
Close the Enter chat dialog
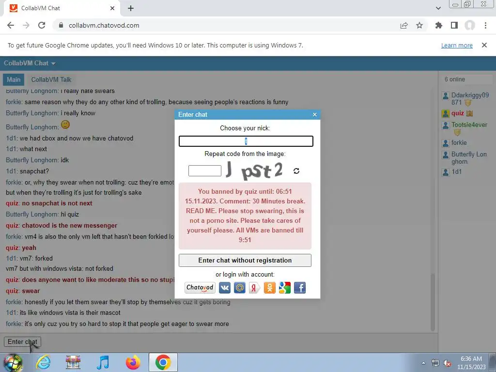click(x=315, y=114)
